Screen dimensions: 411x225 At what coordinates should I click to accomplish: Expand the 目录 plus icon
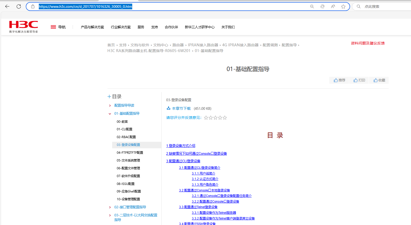pos(109,97)
